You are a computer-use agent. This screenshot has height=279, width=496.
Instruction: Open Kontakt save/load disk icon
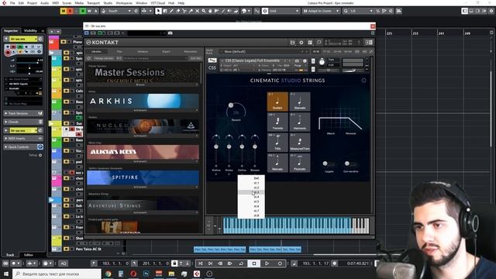click(292, 43)
